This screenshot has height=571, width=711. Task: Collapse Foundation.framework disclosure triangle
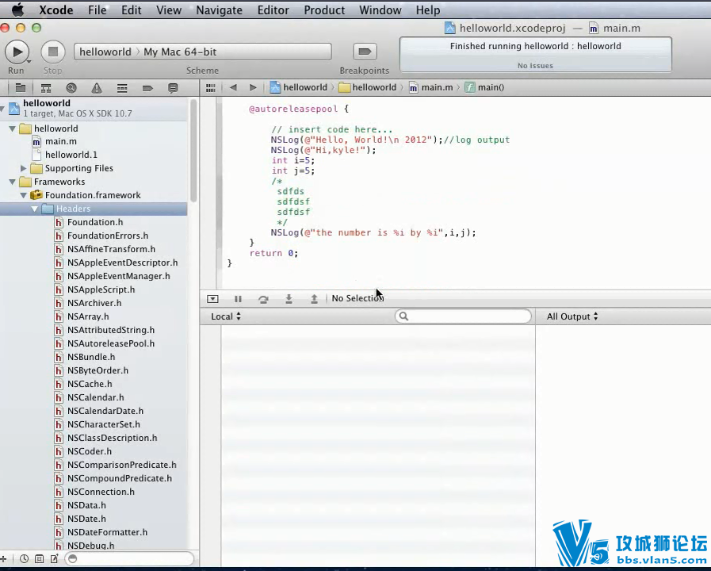pos(24,195)
